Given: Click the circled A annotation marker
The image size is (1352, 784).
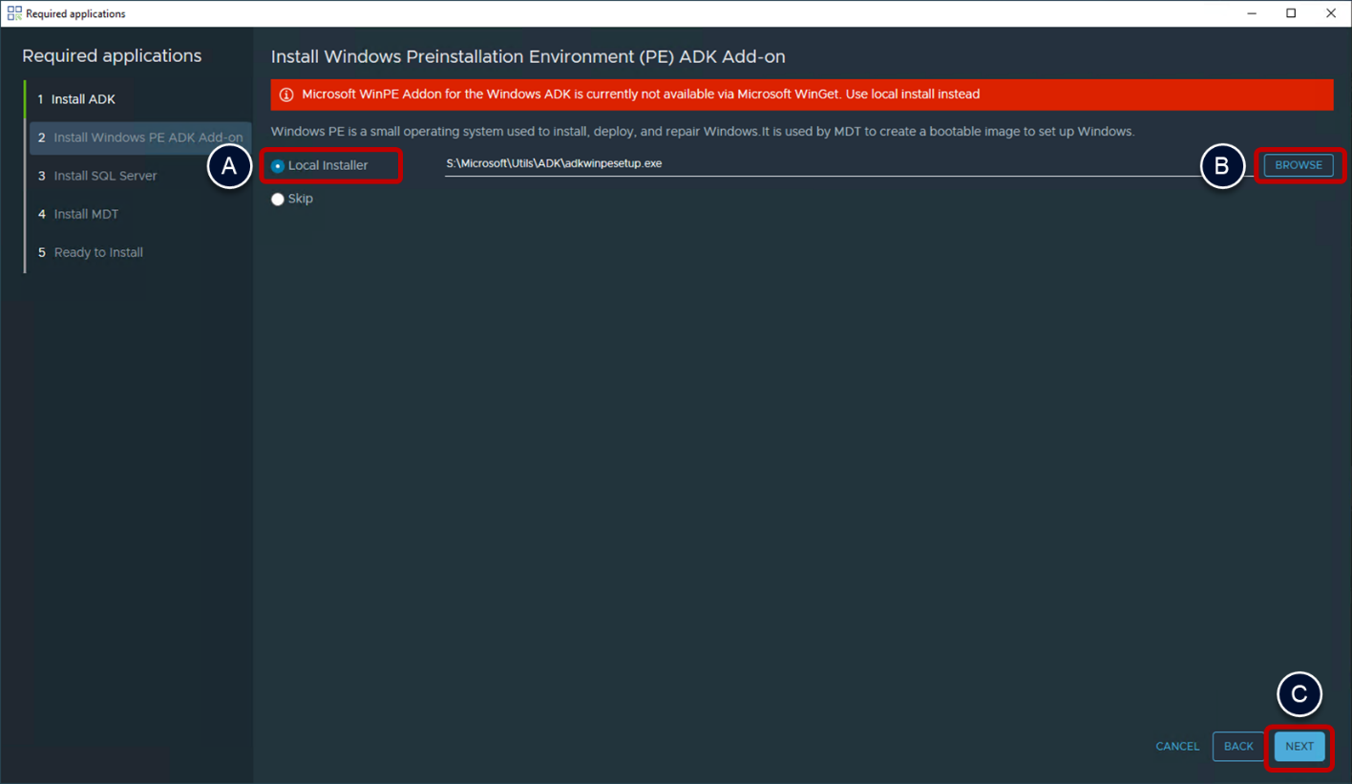Looking at the screenshot, I should pyautogui.click(x=229, y=166).
